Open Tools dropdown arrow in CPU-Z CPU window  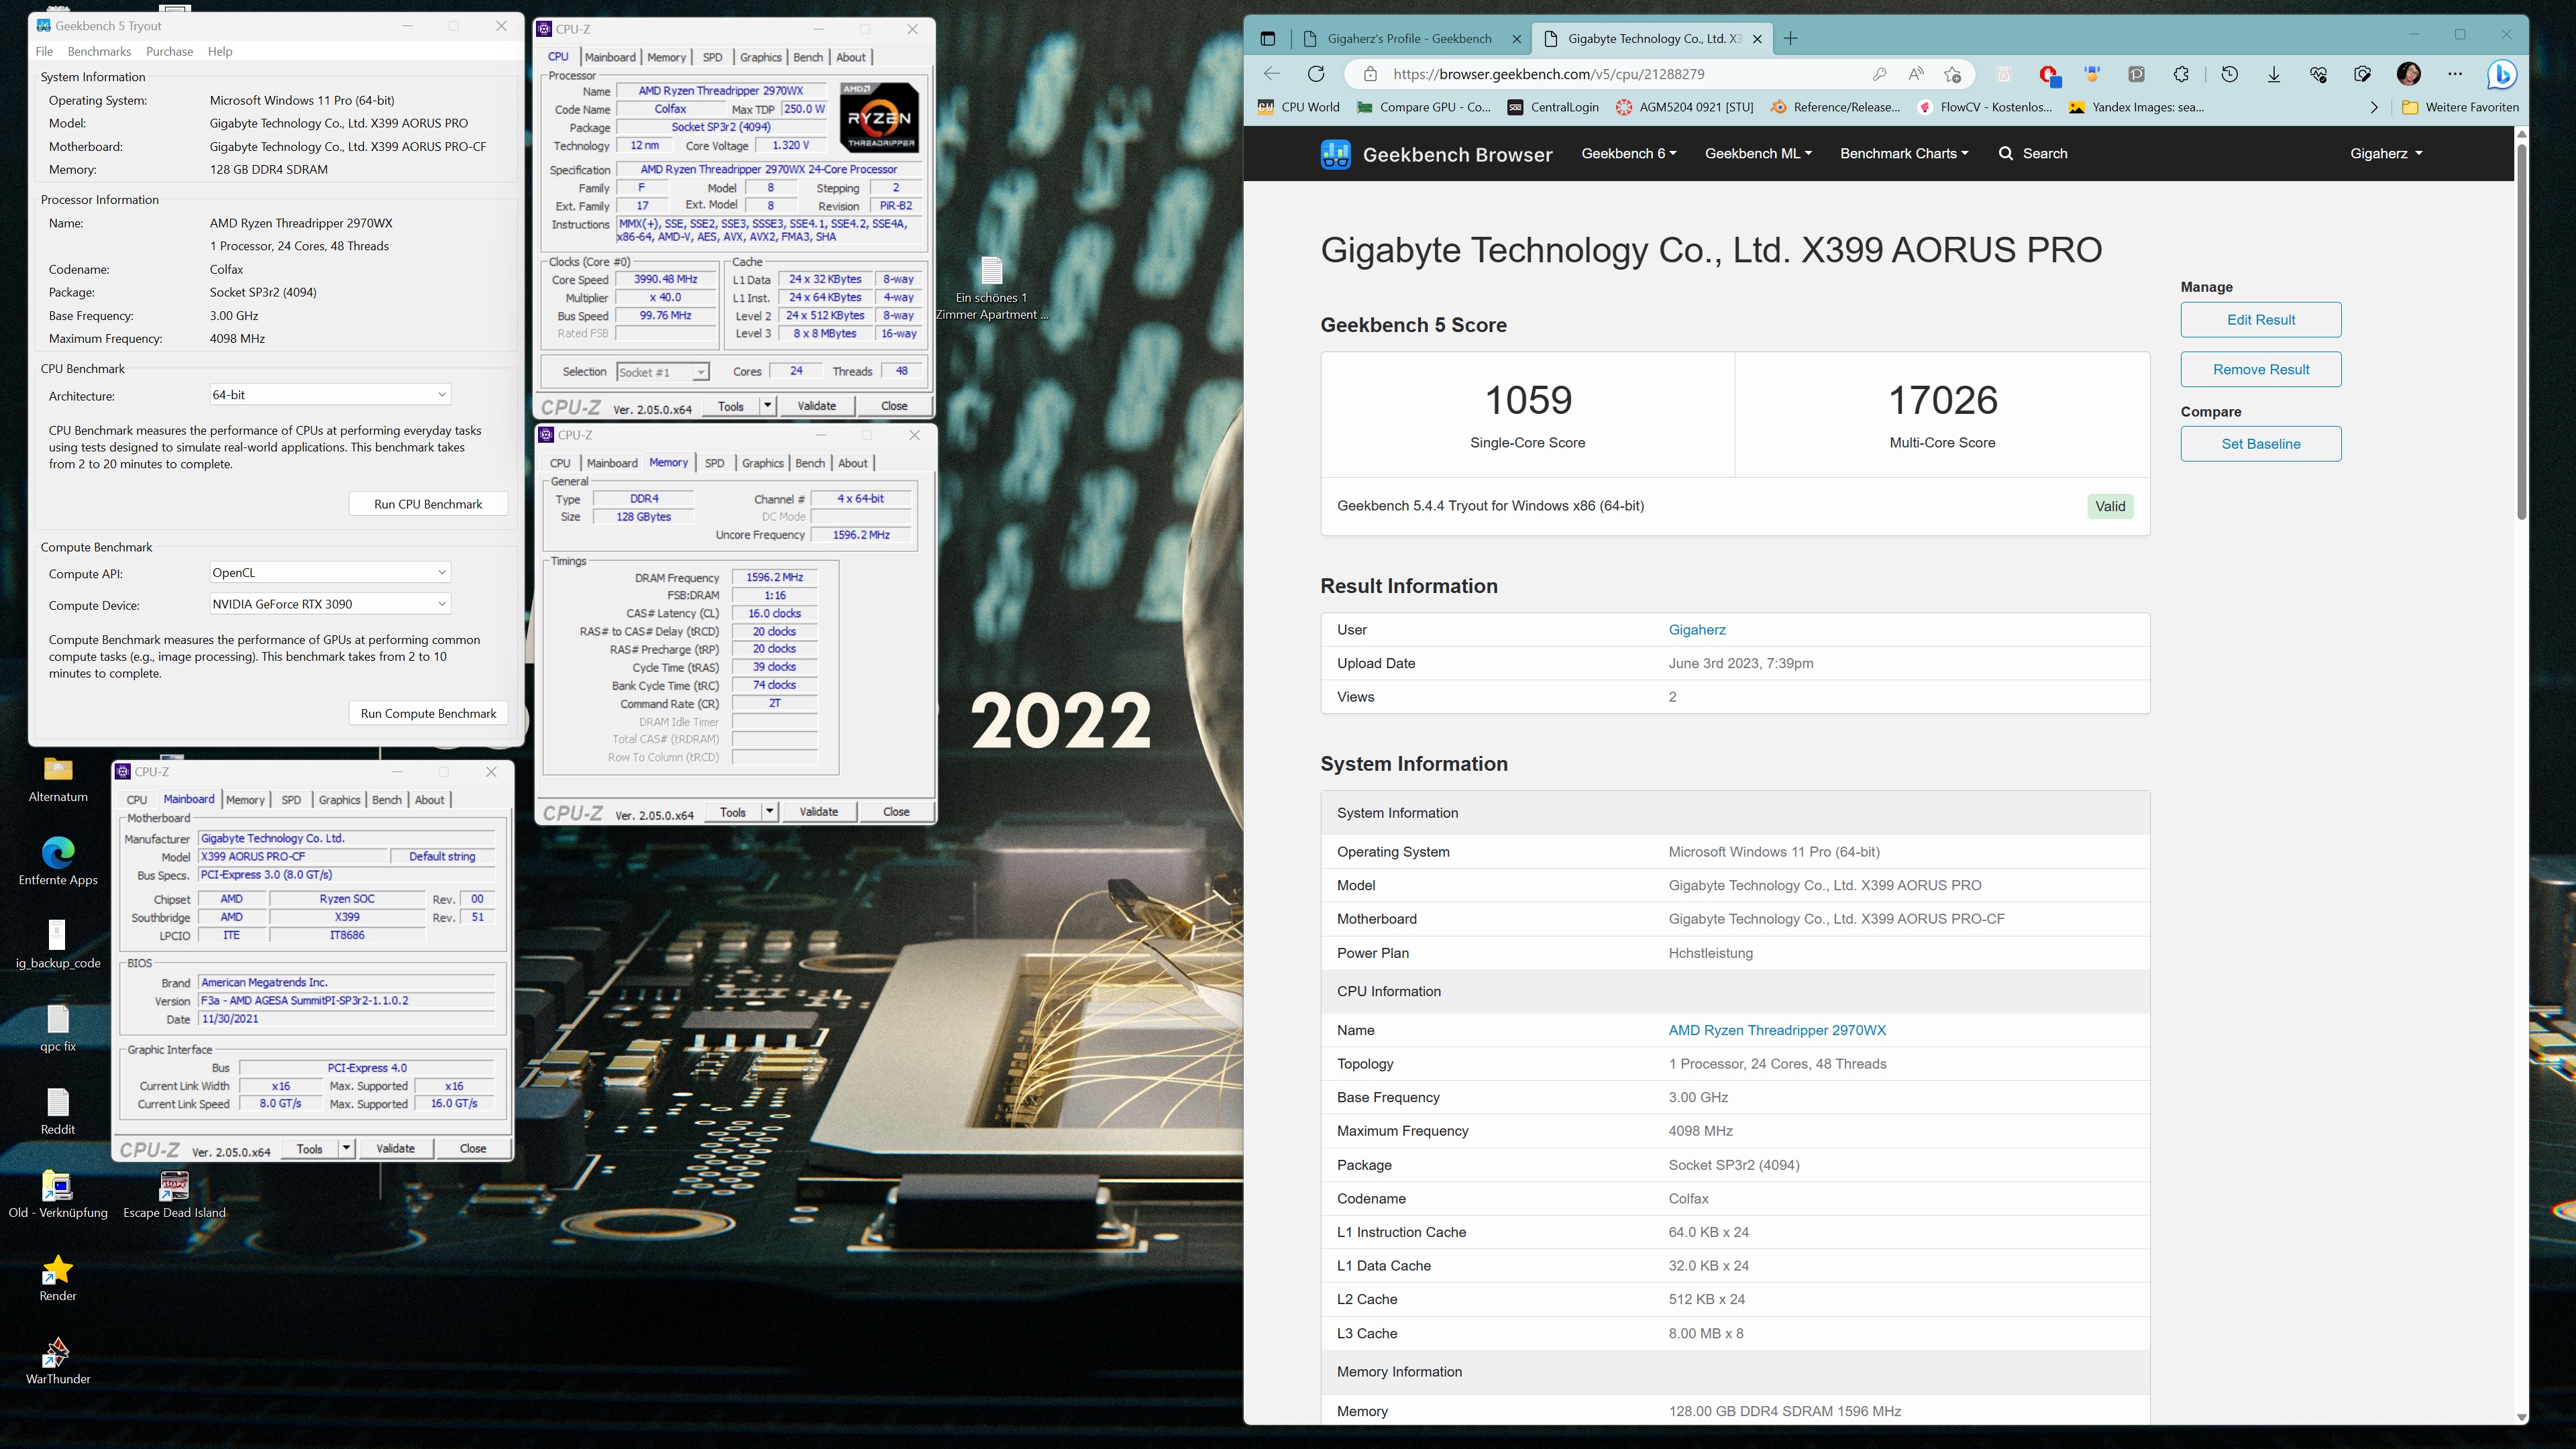pyautogui.click(x=767, y=406)
